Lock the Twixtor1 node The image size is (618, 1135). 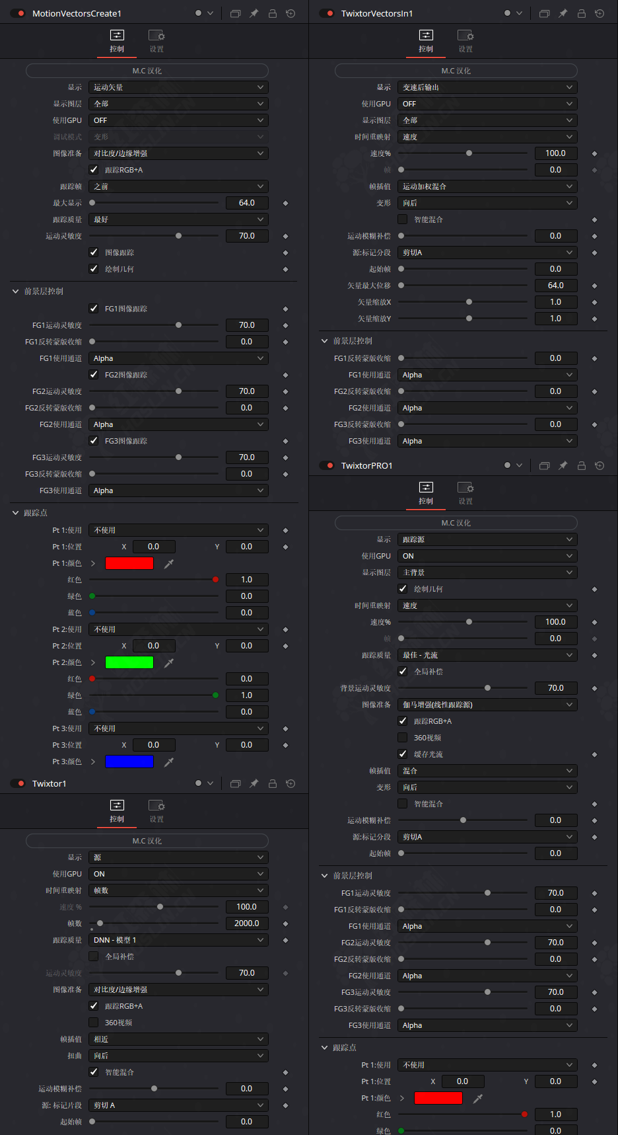pyautogui.click(x=272, y=783)
